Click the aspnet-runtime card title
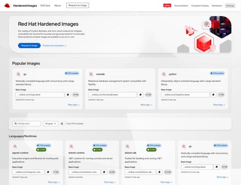Image resolution: width=241 pixels, height=185 pixels. click(x=20, y=153)
